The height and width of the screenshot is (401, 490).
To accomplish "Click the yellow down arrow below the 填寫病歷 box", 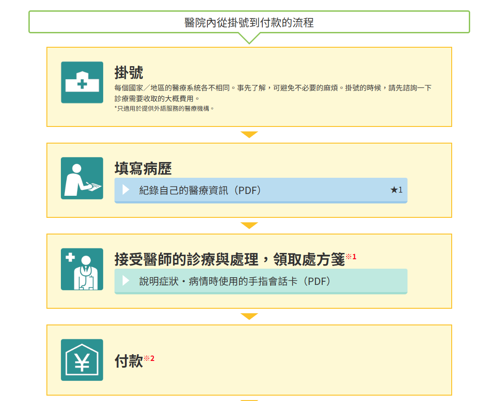I will point(249,225).
